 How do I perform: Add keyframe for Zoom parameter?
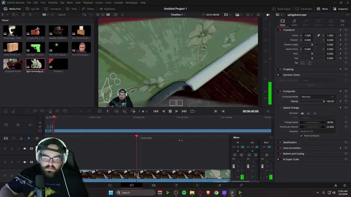point(341,35)
